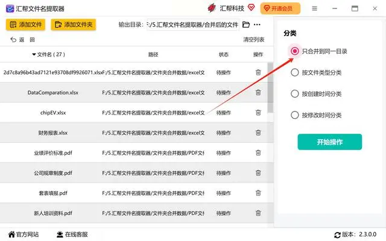Select file name DataComparation.xlsx

click(53, 93)
